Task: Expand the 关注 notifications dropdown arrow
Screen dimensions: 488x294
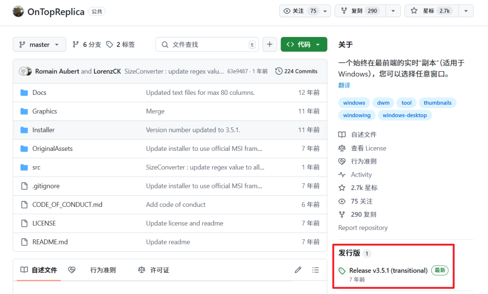Action: point(325,11)
